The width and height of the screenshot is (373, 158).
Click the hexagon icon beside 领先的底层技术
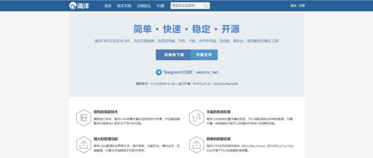coord(84,118)
